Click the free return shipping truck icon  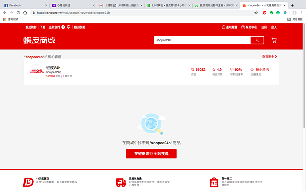pyautogui.click(x=121, y=182)
